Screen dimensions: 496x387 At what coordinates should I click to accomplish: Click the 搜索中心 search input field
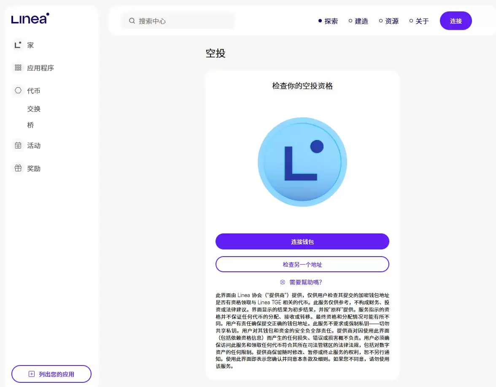[177, 20]
